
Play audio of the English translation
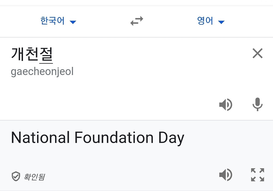[x=225, y=175]
